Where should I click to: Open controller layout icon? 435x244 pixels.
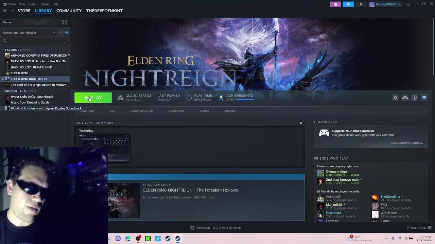pos(405,98)
